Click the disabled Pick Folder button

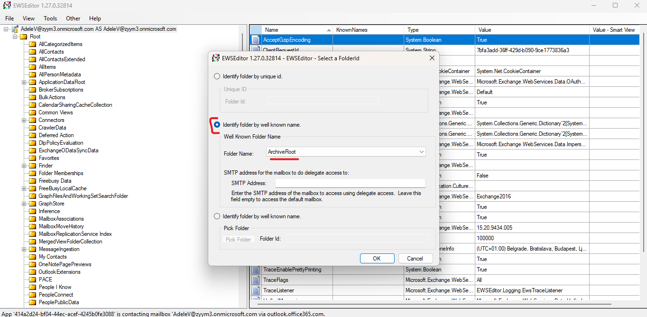point(239,239)
